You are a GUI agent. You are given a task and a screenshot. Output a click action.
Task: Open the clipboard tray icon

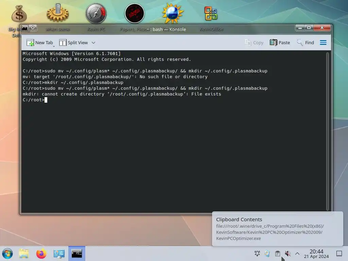[x=277, y=254]
